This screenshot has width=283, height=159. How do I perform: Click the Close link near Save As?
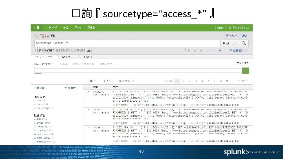point(244,36)
